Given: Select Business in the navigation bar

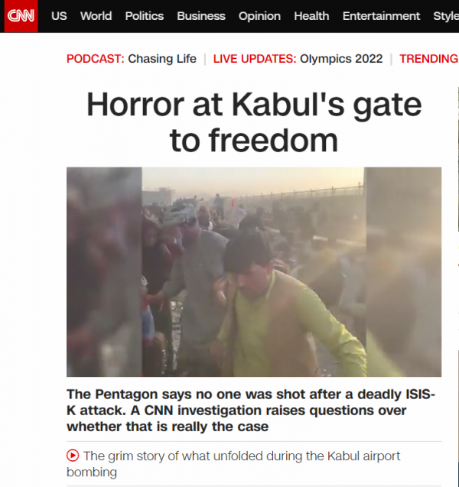Looking at the screenshot, I should (x=201, y=16).
